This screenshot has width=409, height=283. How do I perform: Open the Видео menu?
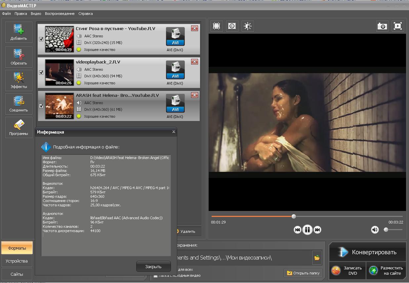(x=36, y=14)
